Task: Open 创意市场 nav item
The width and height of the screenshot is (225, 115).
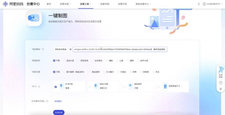Action: 122,4
